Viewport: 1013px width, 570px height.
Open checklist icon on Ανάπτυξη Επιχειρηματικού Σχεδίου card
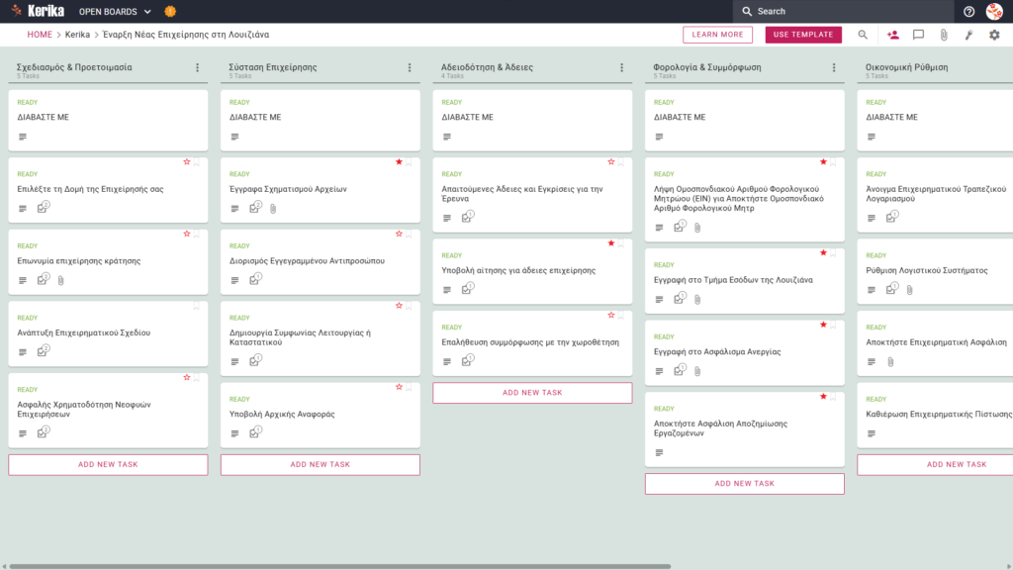(43, 351)
